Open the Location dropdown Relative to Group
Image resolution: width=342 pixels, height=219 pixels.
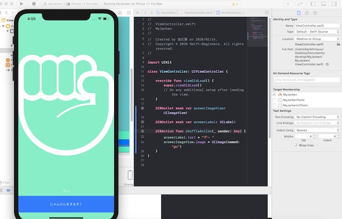tap(317, 39)
